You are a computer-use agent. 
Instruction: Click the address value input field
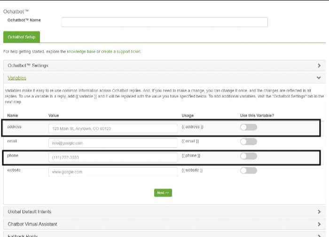pyautogui.click(x=113, y=128)
